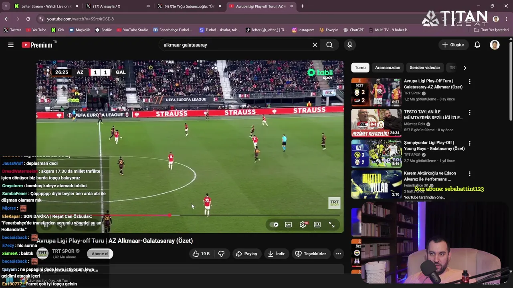Like the video with the thumbs-up button
Screen dimensions: 513x288
coord(201,254)
